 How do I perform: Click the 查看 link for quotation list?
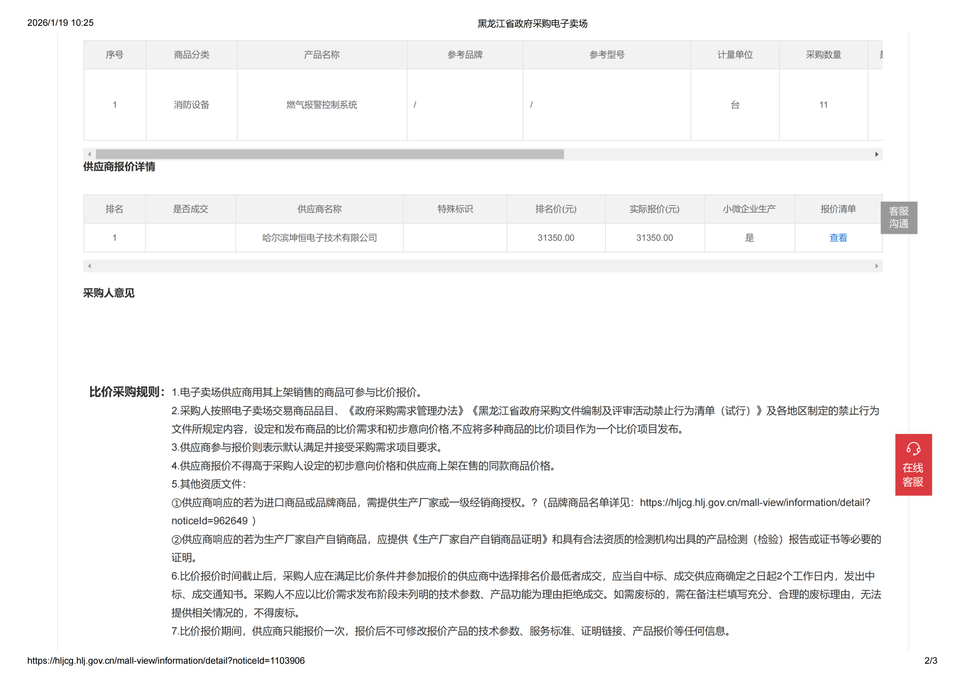(x=838, y=238)
